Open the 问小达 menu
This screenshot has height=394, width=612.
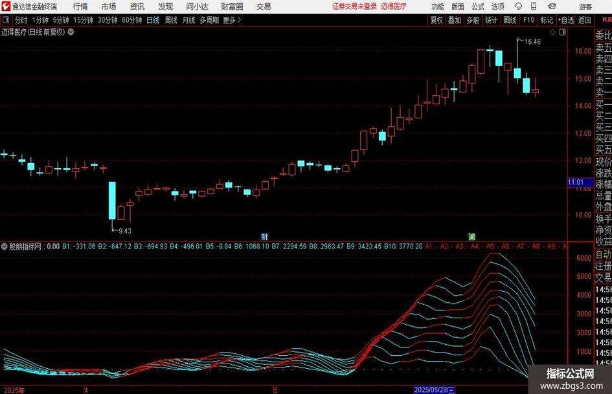(x=197, y=6)
